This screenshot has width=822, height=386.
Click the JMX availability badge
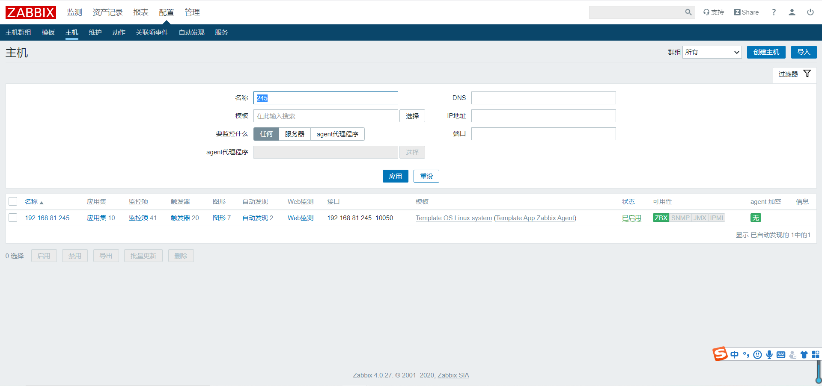(x=700, y=218)
